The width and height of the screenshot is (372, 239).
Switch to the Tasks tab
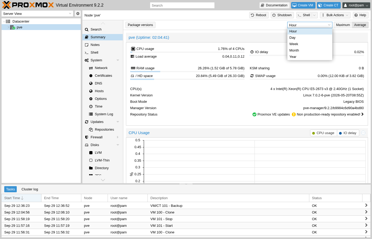click(10, 189)
